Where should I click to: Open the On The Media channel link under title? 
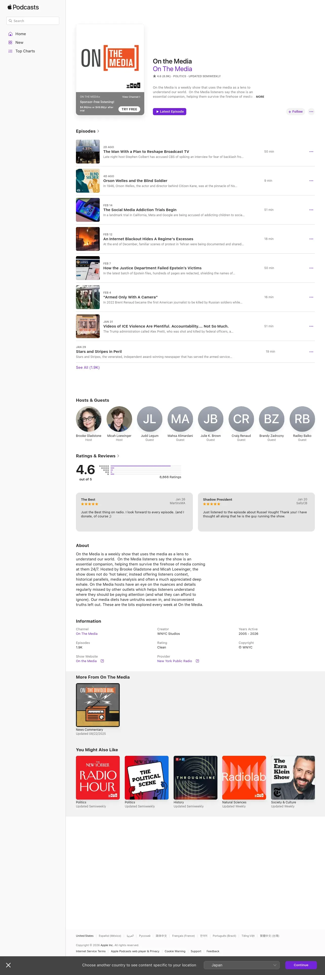172,69
